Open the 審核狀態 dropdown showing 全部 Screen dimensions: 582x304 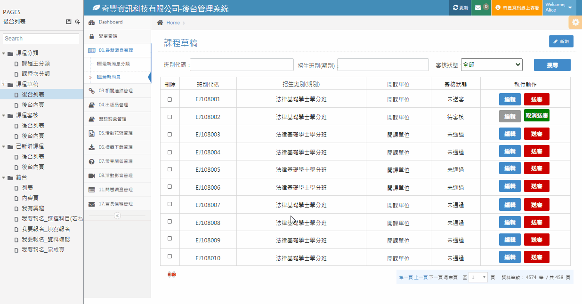(492, 65)
